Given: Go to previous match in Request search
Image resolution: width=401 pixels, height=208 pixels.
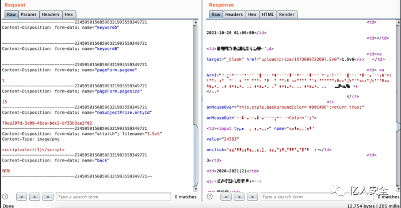Looking at the screenshot, I should pyautogui.click(x=21, y=197).
